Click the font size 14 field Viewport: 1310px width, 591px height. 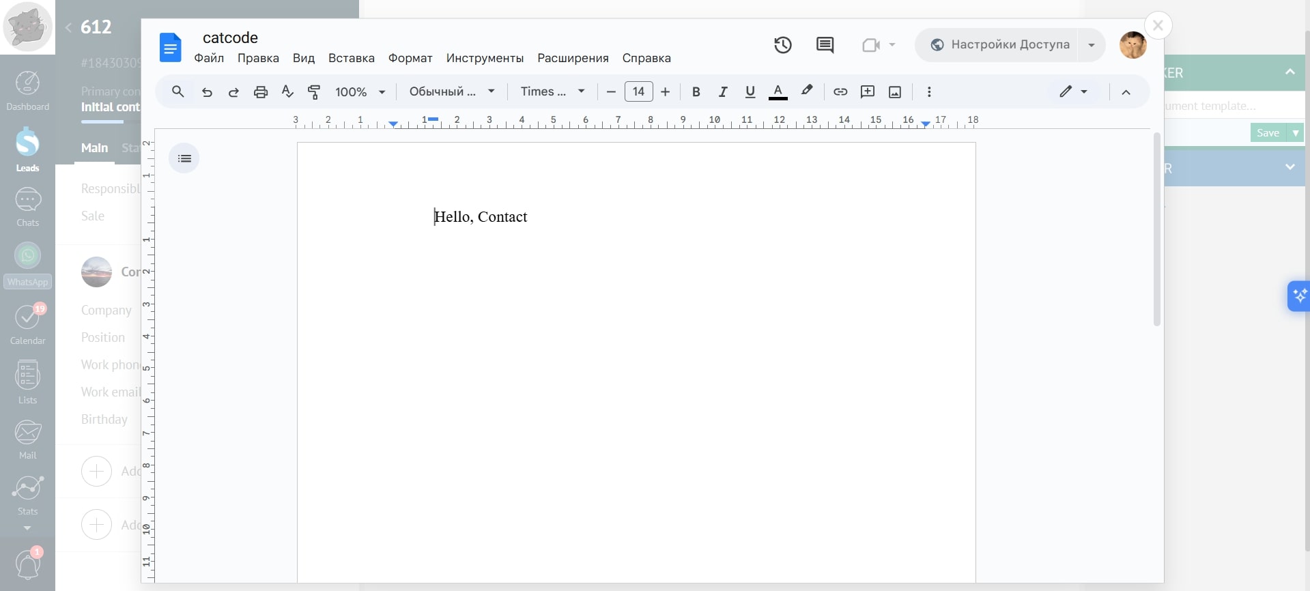click(638, 92)
